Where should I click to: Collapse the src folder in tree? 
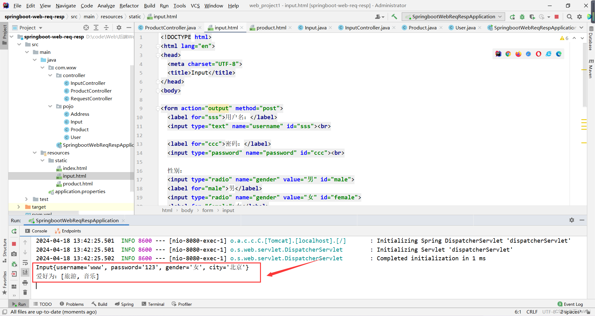click(x=19, y=44)
